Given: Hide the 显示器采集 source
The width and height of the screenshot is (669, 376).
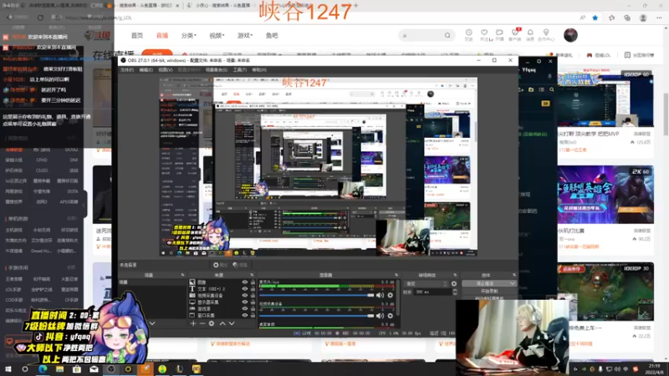Looking at the screenshot, I should 245,302.
